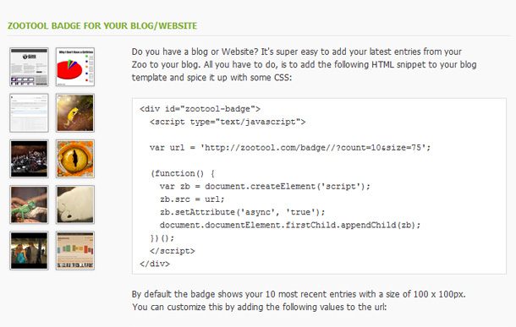Click the 'Do you have a blog or Website?' paragraph
The height and width of the screenshot is (327, 516).
pyautogui.click(x=304, y=64)
